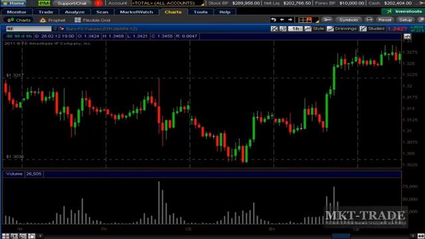Click the Reset button
Image resolution: width=425 pixels, height=239 pixels.
(384, 20)
